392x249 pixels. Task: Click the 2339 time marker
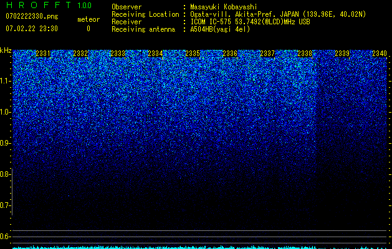342,54
